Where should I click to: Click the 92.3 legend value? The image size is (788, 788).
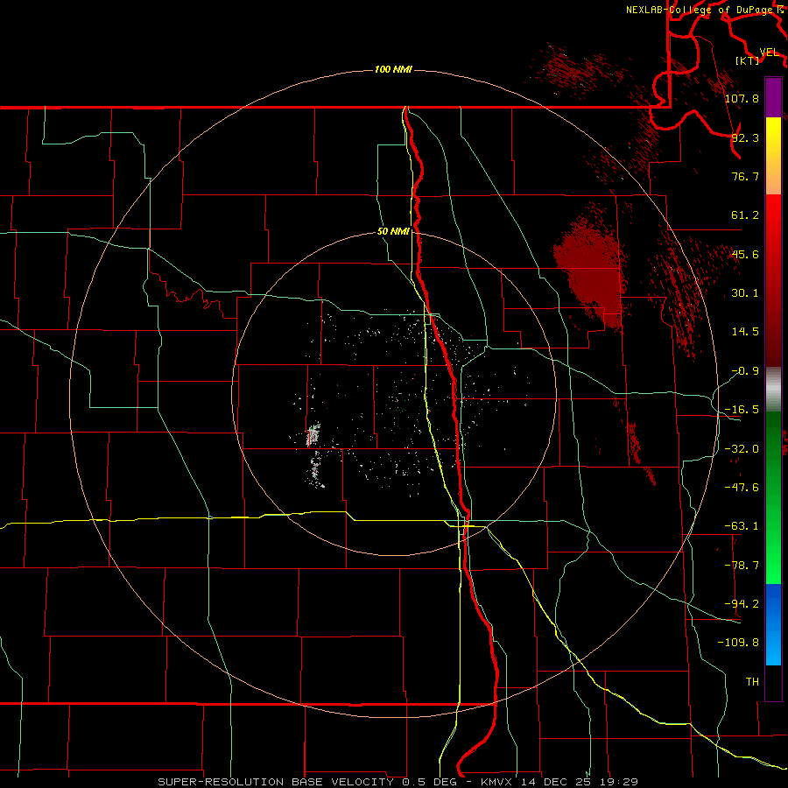745,137
